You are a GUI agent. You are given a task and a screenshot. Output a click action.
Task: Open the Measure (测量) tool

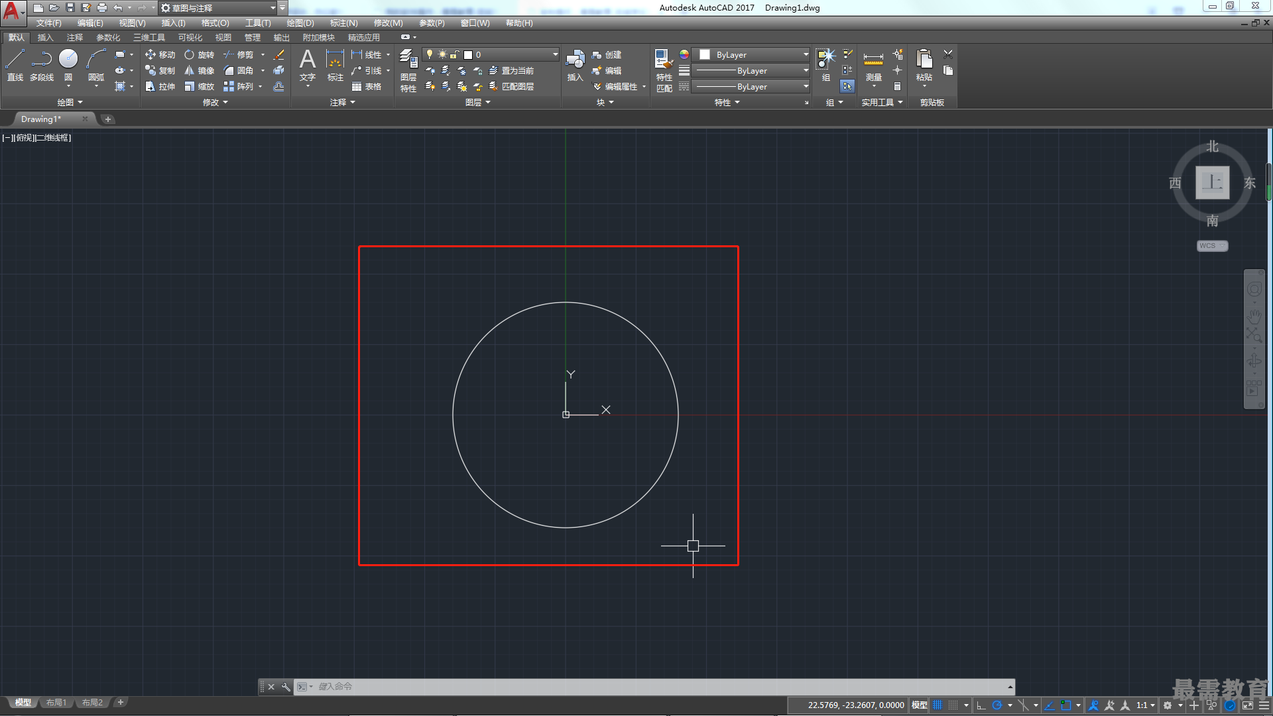coord(873,65)
